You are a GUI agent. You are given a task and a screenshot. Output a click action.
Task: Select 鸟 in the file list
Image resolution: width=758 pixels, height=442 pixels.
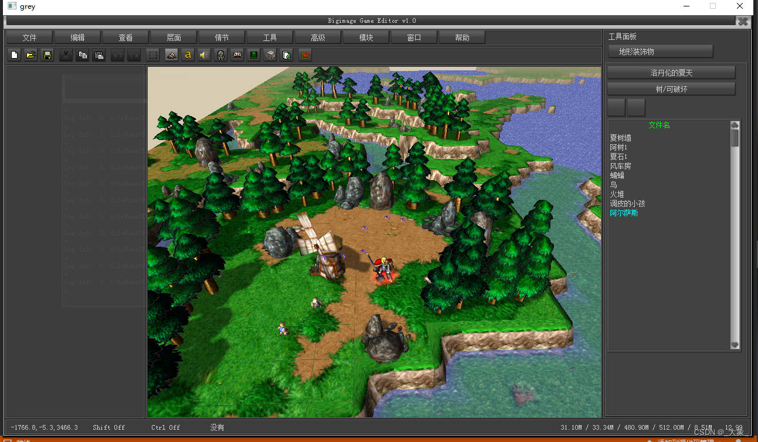click(614, 185)
